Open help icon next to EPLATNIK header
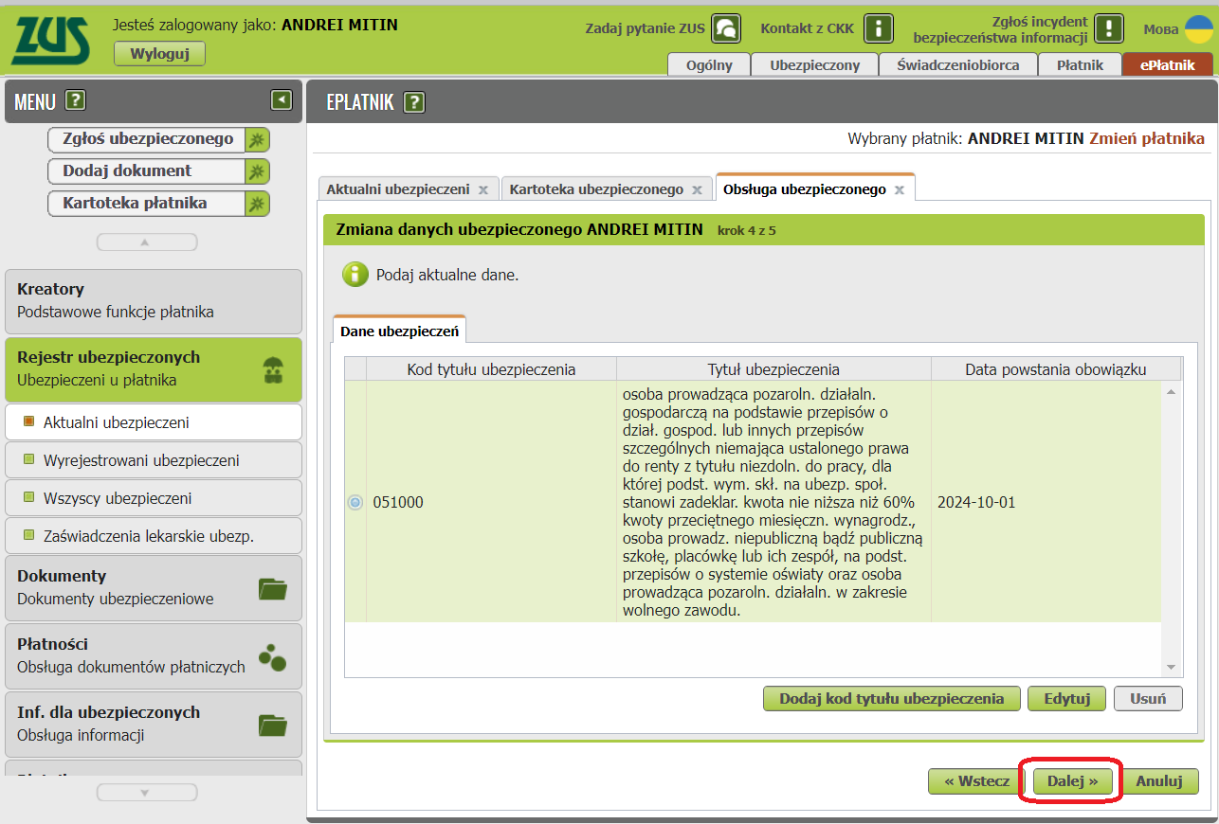This screenshot has width=1219, height=824. pyautogui.click(x=413, y=102)
